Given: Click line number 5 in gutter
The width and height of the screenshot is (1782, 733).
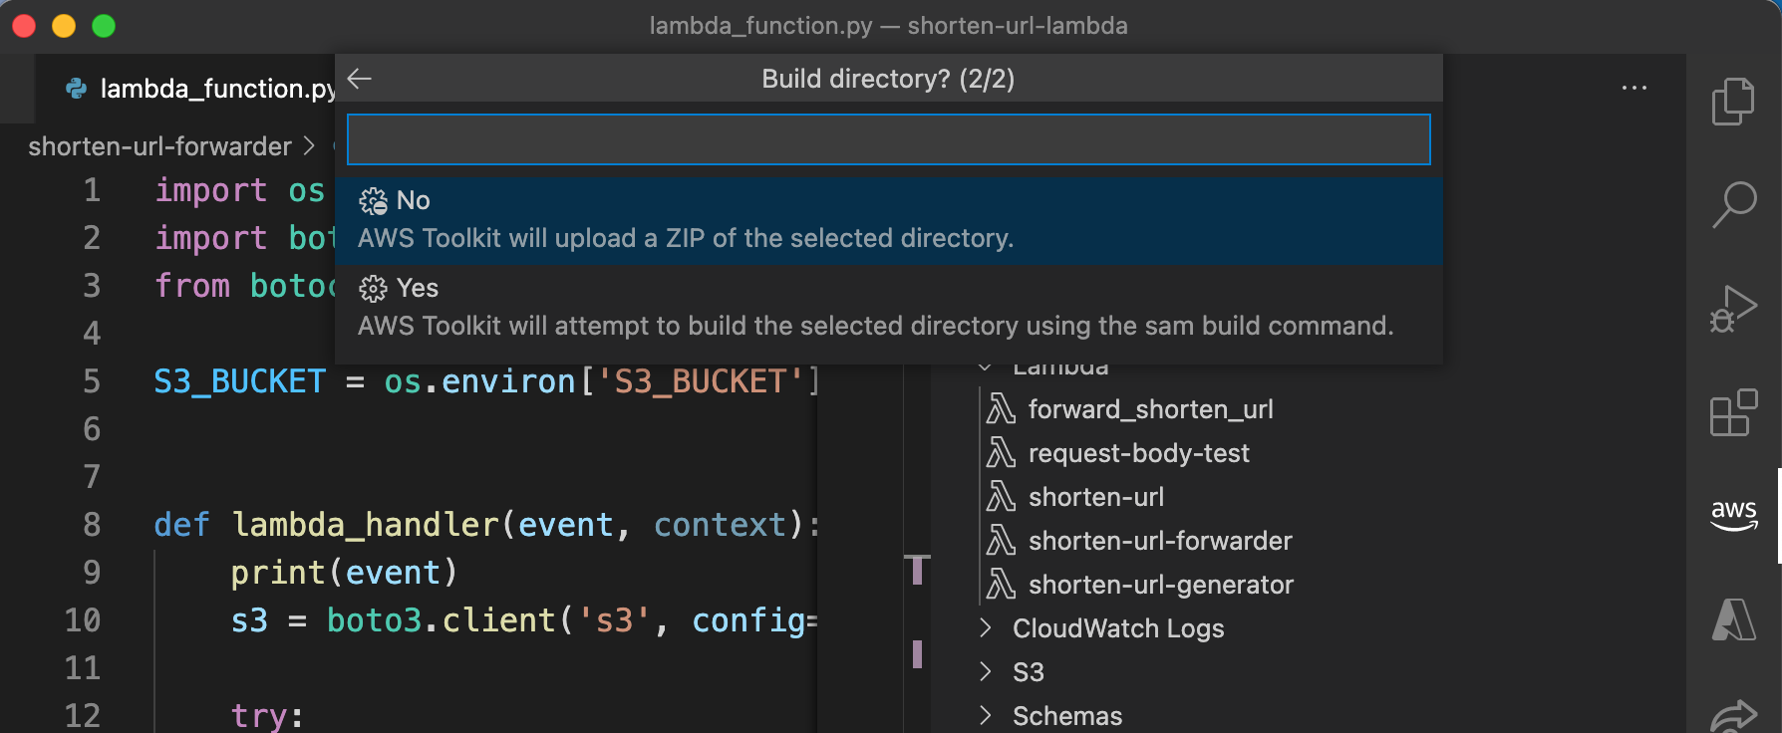Looking at the screenshot, I should pyautogui.click(x=92, y=381).
